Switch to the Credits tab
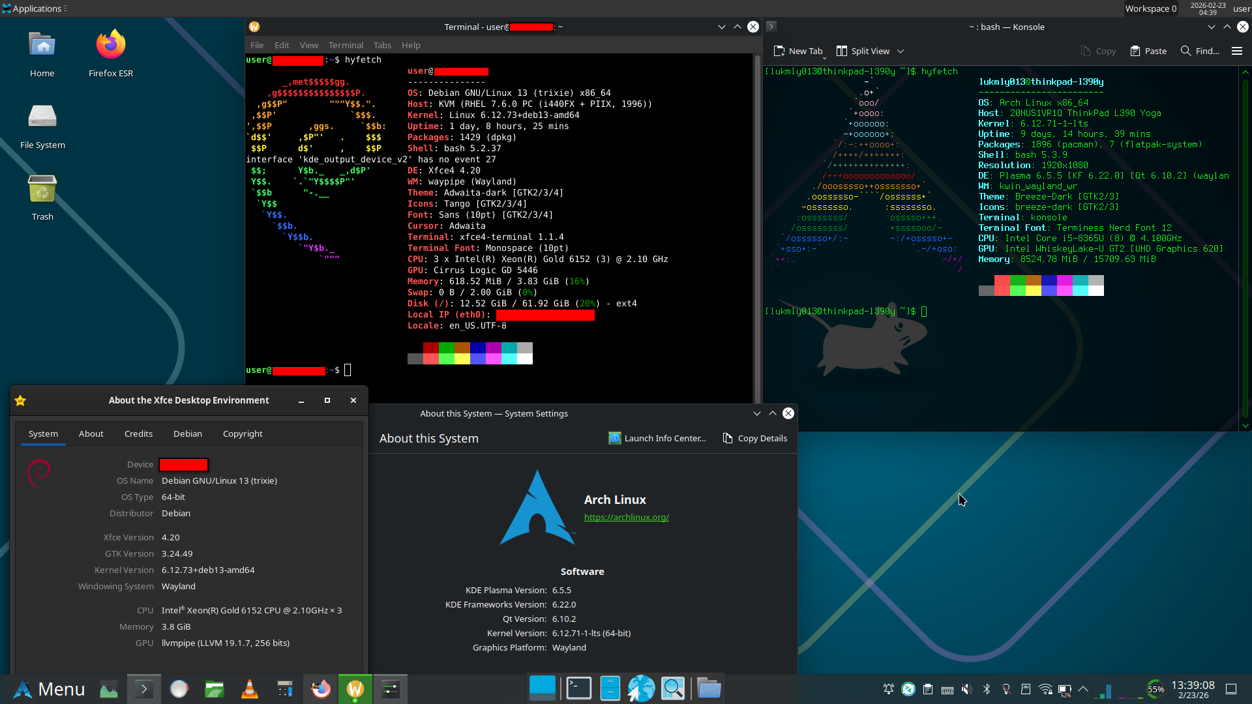The image size is (1252, 704). click(138, 433)
